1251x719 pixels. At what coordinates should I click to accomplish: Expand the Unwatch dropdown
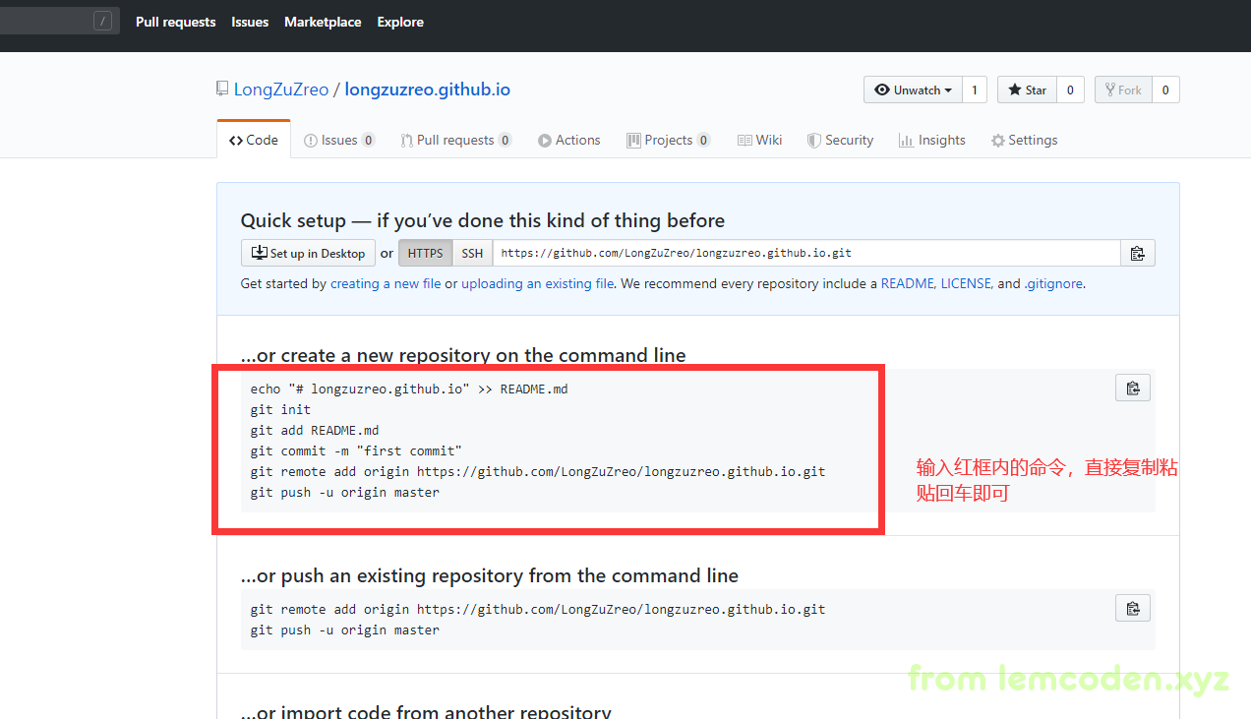tap(912, 90)
